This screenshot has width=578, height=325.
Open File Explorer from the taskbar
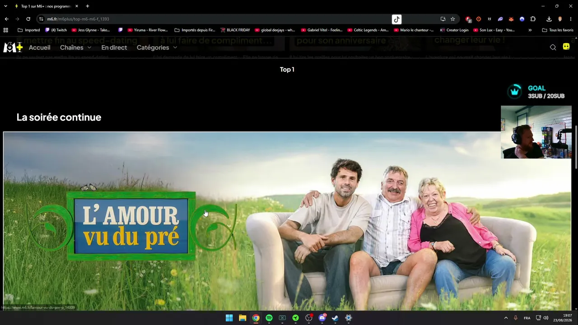242,318
